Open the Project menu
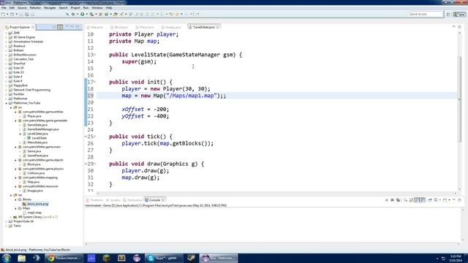 click(75, 8)
